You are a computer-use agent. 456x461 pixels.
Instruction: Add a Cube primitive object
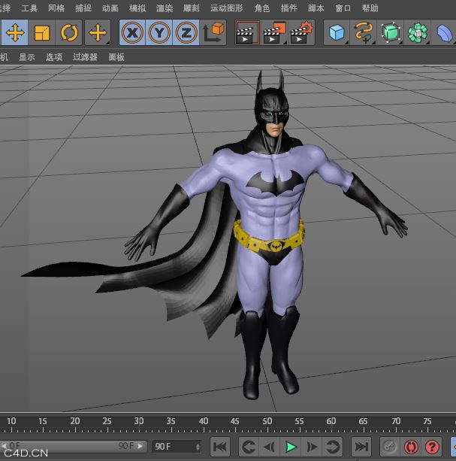[x=337, y=32]
